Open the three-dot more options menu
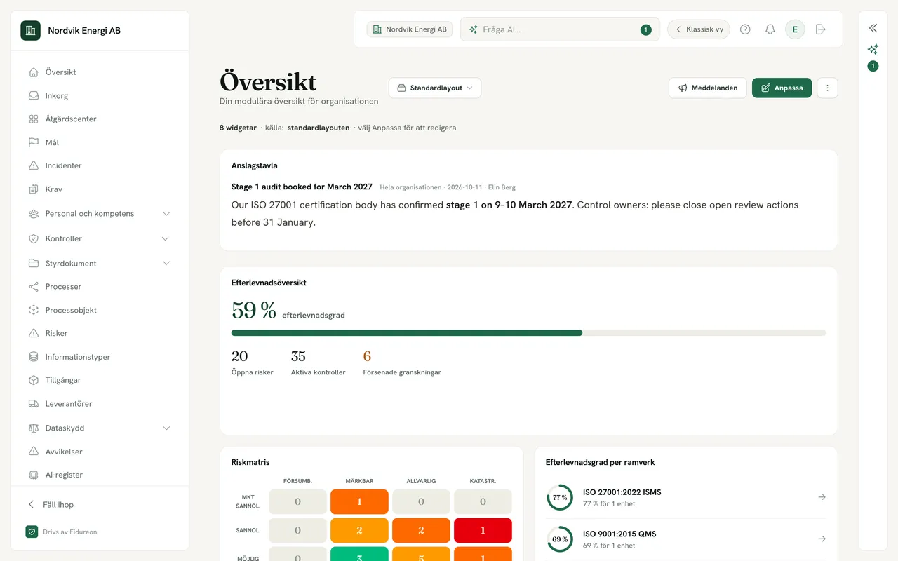The height and width of the screenshot is (561, 898). 828,88
